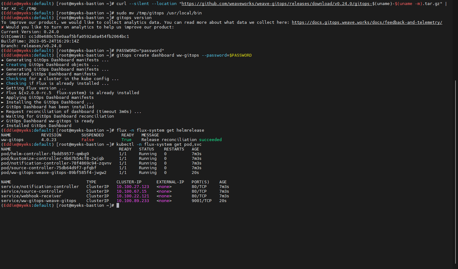Click the red ✘ analytics prompt line
458x269 pixels.
click(x=88, y=27)
